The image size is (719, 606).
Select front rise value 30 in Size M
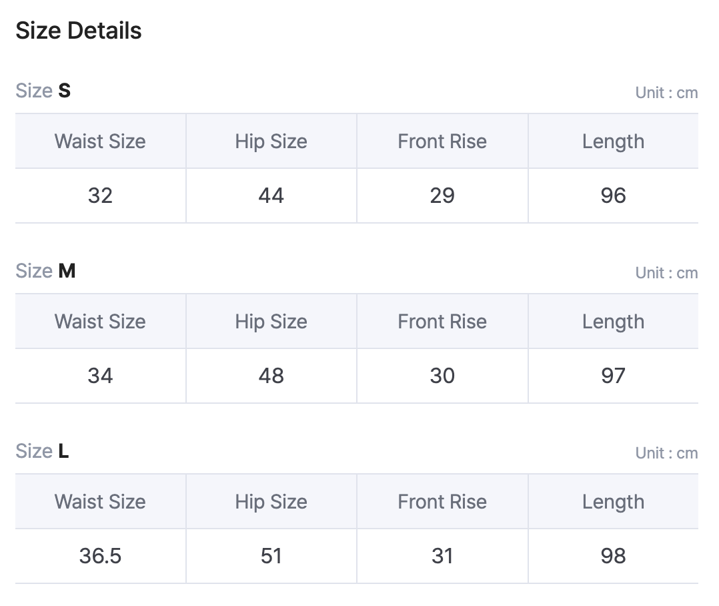(x=442, y=376)
